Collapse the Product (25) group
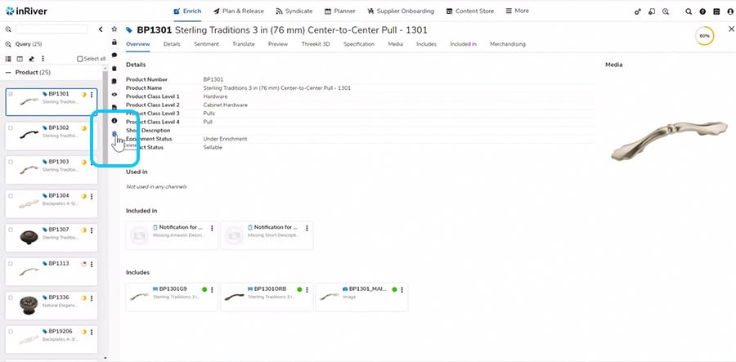 8,73
